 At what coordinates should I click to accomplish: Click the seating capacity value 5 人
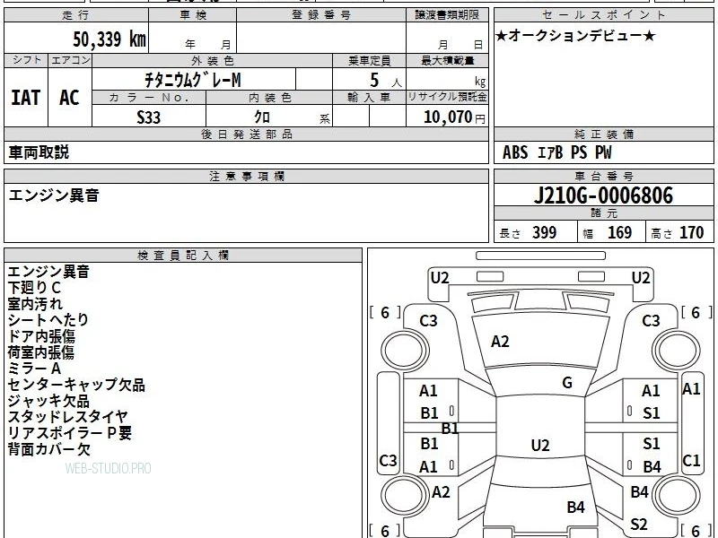pos(385,81)
